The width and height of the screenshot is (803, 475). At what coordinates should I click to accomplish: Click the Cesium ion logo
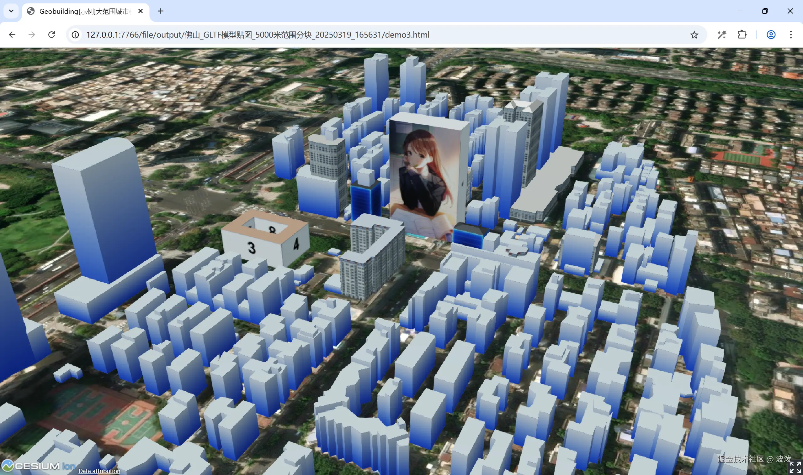pyautogui.click(x=39, y=466)
